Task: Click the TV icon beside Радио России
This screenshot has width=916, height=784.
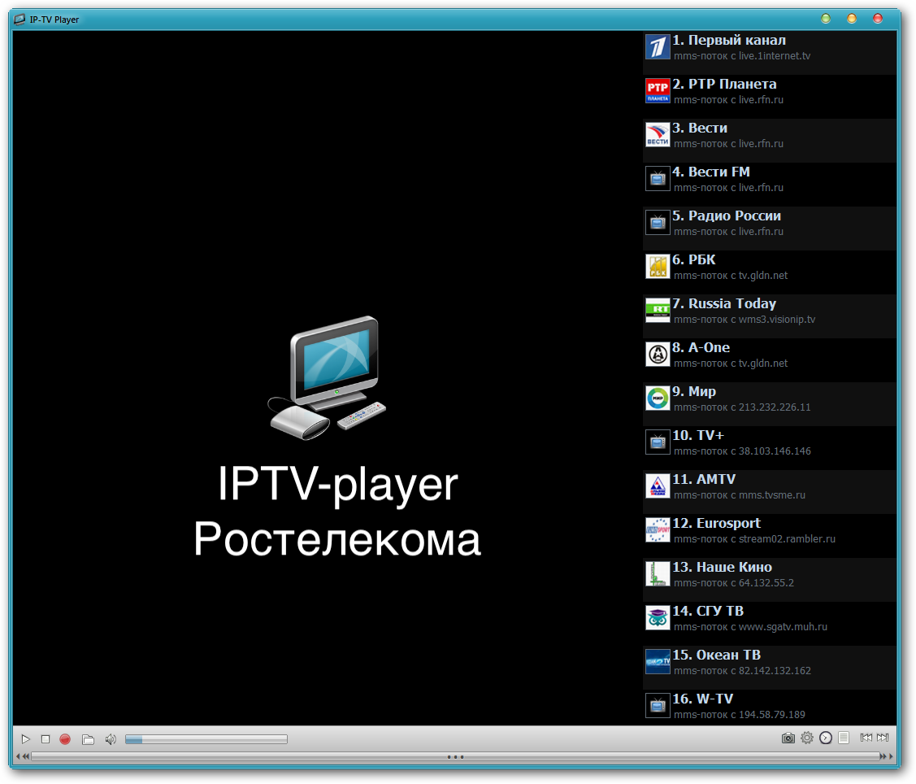Action: coord(658,223)
